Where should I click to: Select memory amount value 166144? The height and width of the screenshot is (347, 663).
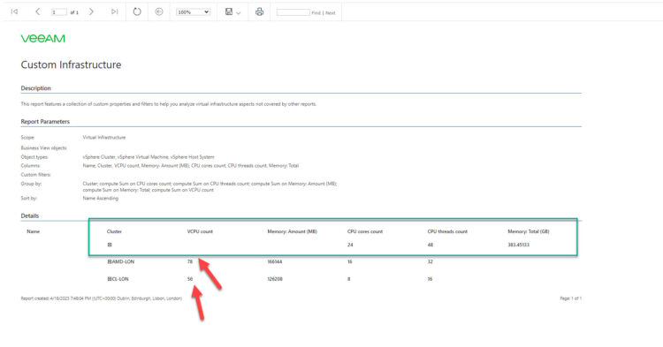tap(275, 261)
